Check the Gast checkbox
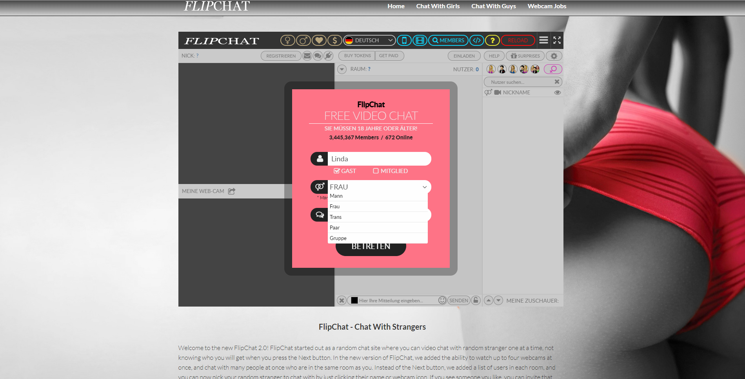This screenshot has width=745, height=379. click(x=336, y=171)
